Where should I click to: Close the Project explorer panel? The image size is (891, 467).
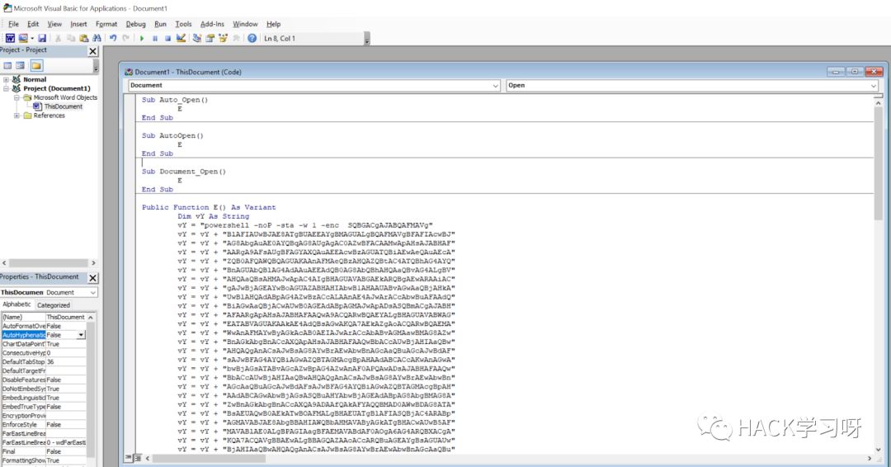[x=93, y=51]
